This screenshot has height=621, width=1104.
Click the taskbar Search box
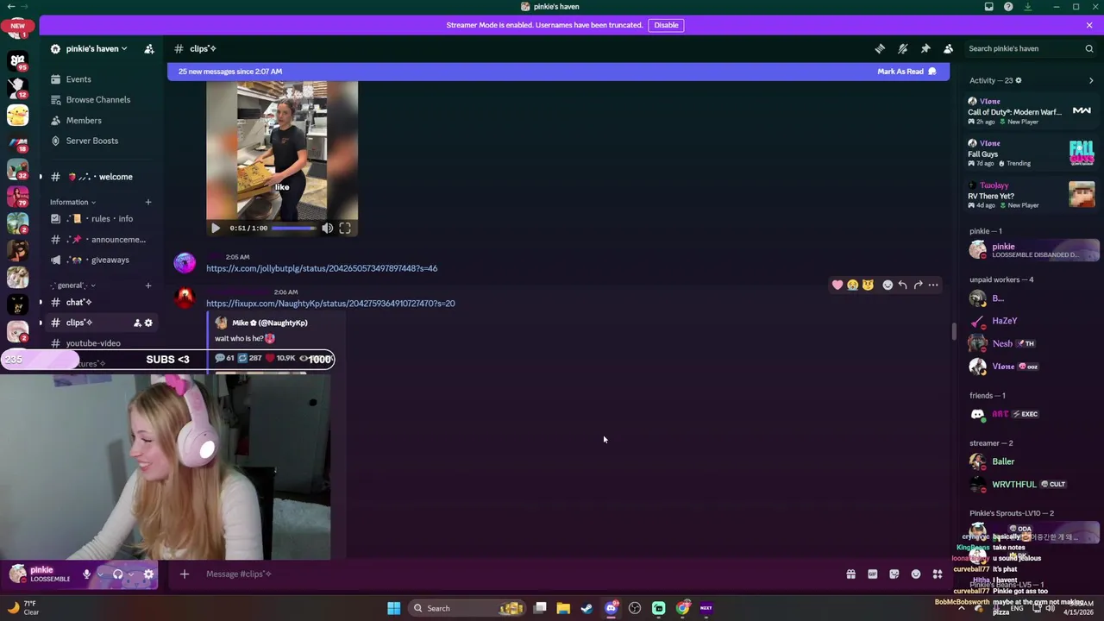click(x=466, y=608)
